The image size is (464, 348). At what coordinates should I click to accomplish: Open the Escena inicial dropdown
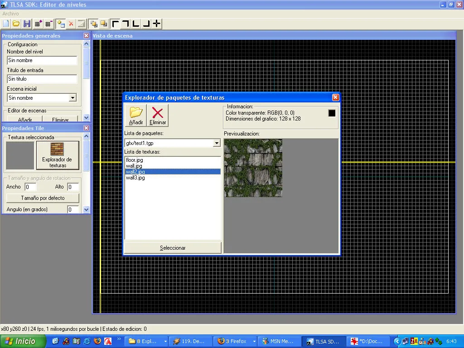point(72,98)
